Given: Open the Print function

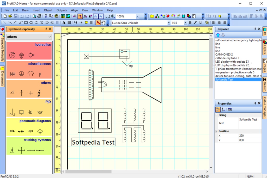Looking at the screenshot, I should pos(39,16).
